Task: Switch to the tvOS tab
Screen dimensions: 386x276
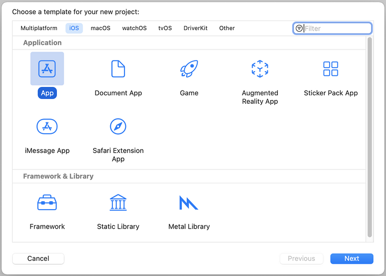Action: (165, 28)
